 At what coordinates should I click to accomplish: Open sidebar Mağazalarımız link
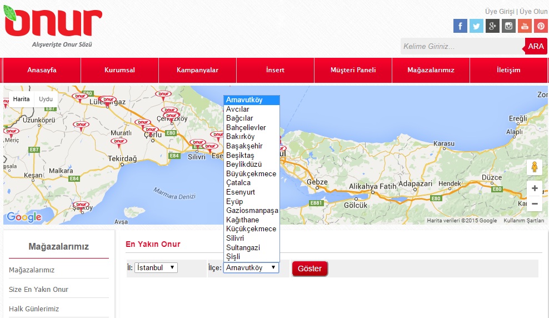32,270
